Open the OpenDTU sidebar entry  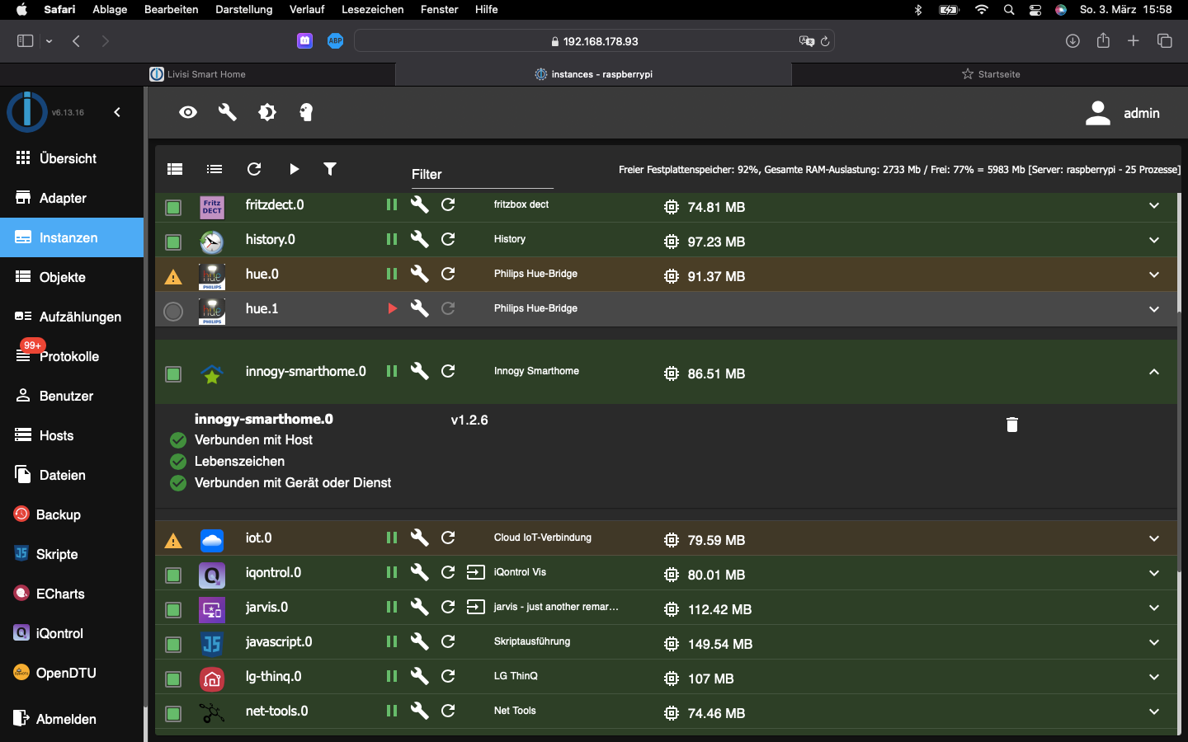pos(72,673)
